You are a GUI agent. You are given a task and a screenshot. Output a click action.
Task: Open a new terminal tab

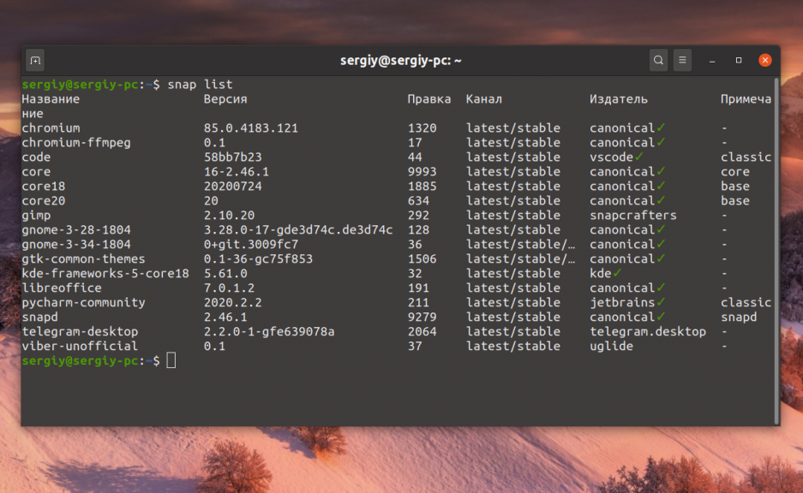coord(35,61)
